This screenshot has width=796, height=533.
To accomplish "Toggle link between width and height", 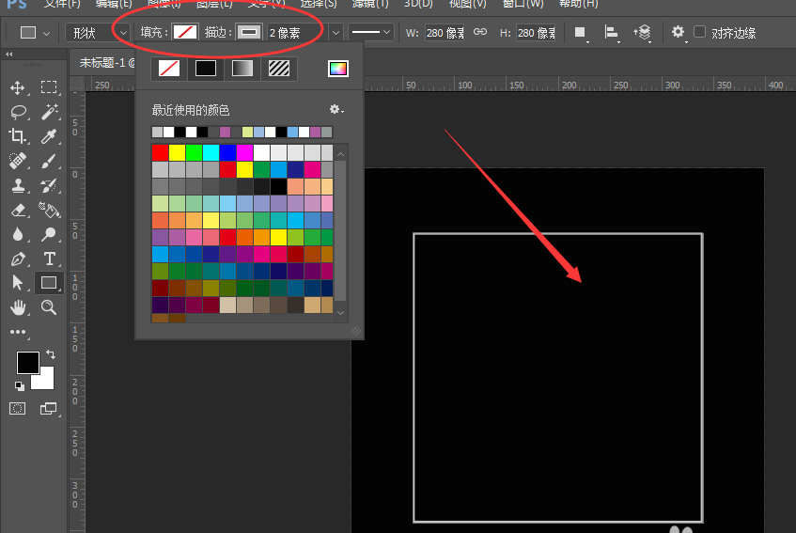I will point(479,33).
